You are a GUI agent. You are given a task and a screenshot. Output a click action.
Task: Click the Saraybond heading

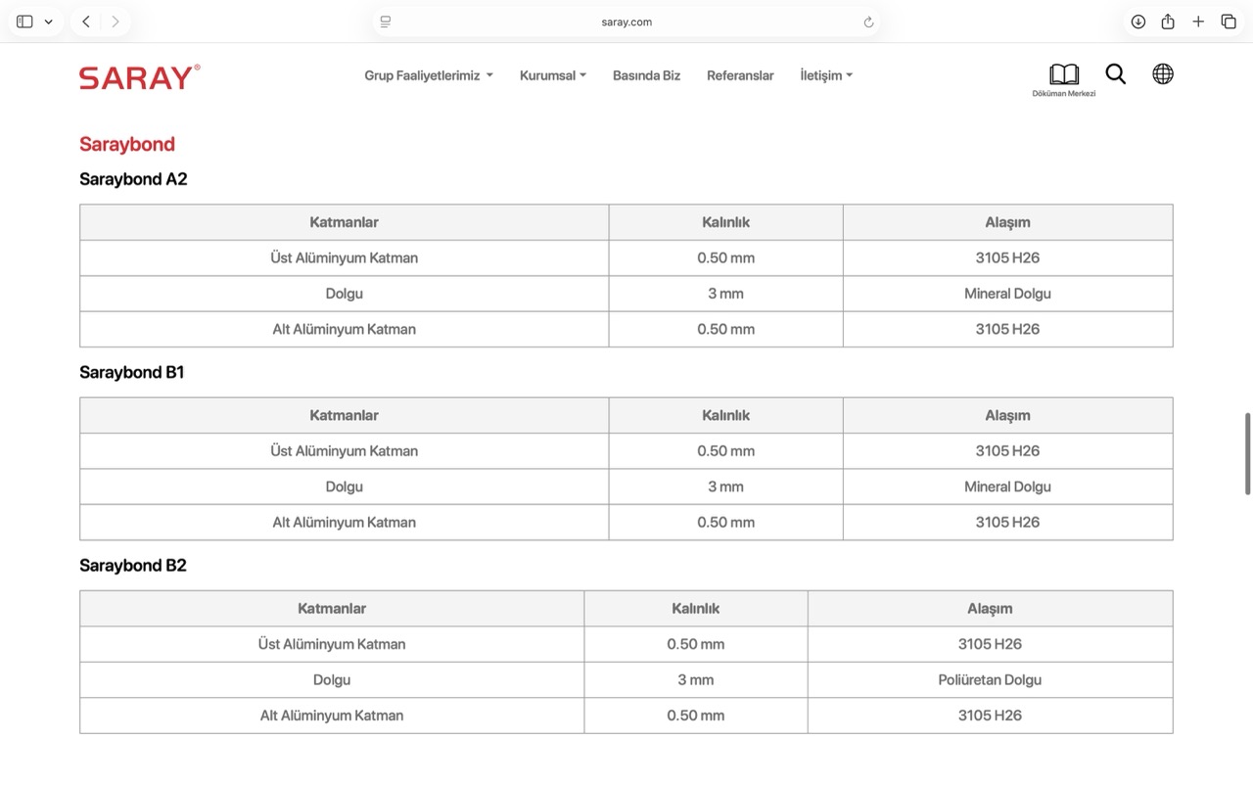pyautogui.click(x=127, y=144)
